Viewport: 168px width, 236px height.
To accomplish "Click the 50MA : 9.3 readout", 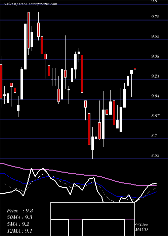I will tap(19, 217).
